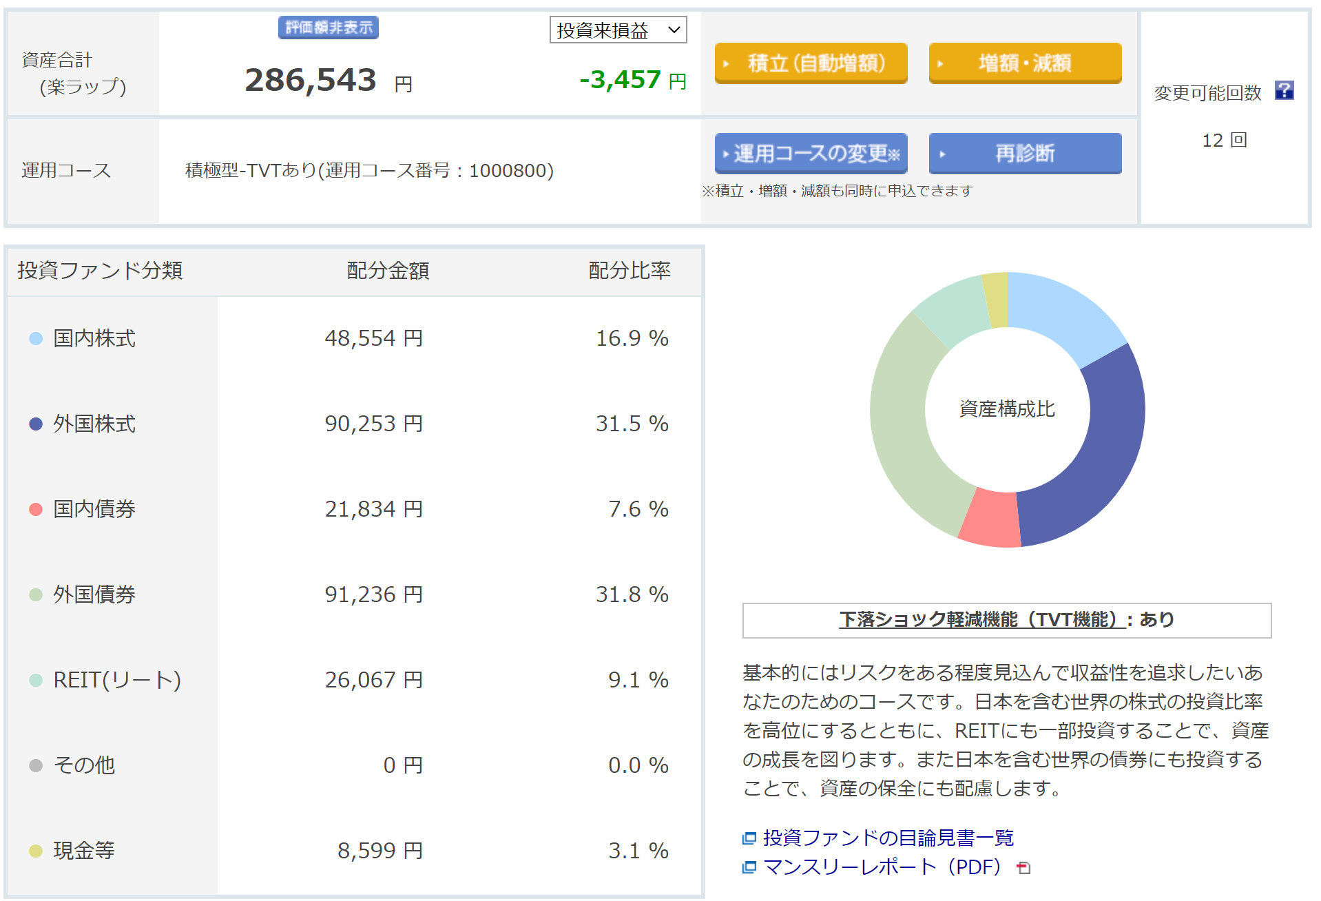Open the マンスリーレポート(PDF) link
The height and width of the screenshot is (901, 1321).
click(x=882, y=867)
